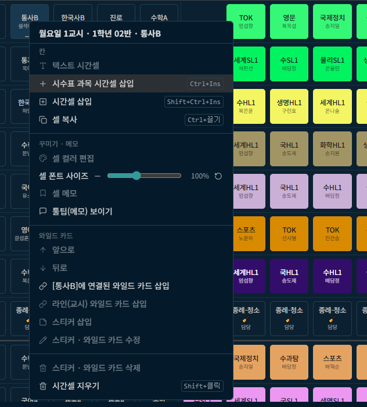Click the dark purple 수HL1 cell
Image resolution: width=367 pixels, height=407 pixels.
coord(333,276)
